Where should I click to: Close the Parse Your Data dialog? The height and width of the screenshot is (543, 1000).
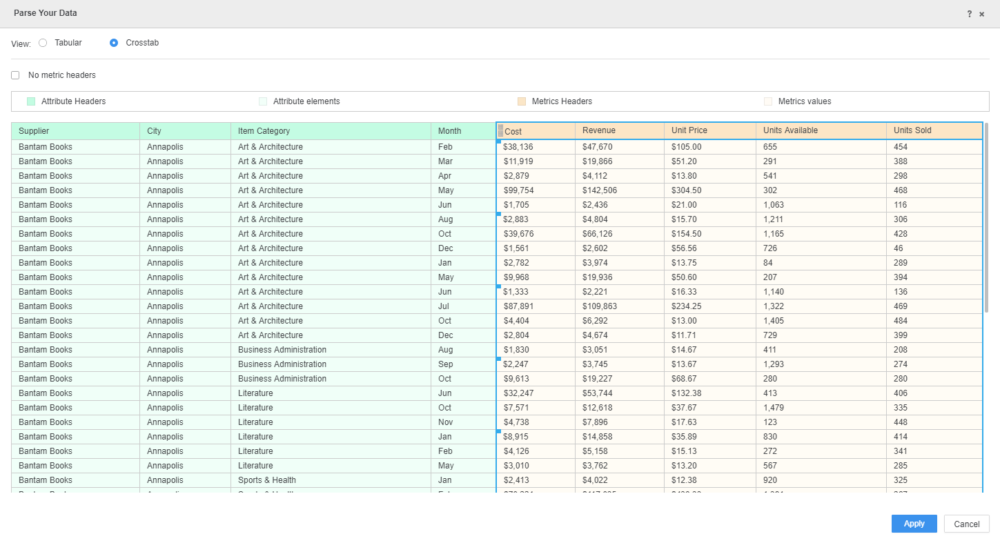point(981,14)
